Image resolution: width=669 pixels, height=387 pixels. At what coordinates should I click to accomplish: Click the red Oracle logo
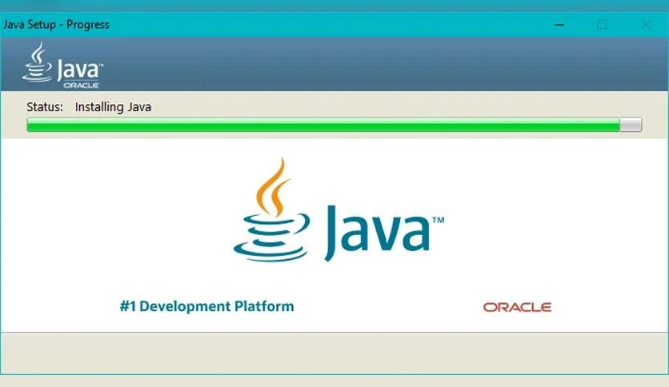[x=517, y=307]
